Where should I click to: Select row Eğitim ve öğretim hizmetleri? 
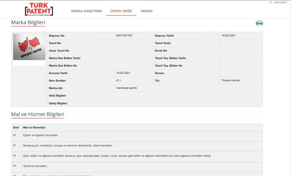click(x=137, y=136)
